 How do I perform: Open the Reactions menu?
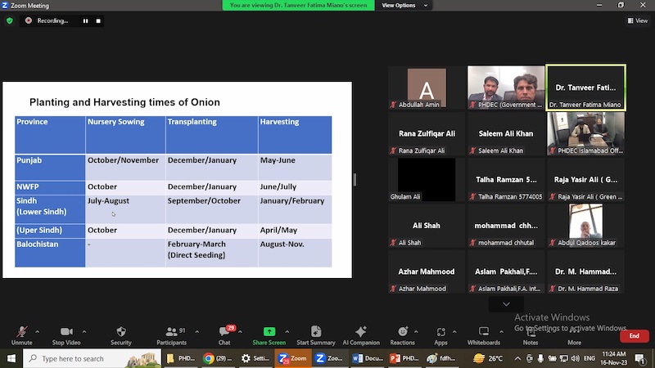tap(402, 335)
